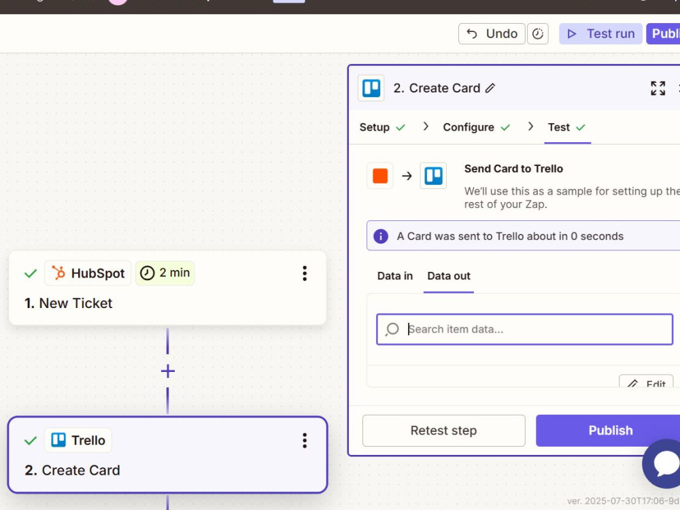
Task: Open Trello step three-dot menu
Action: (305, 440)
